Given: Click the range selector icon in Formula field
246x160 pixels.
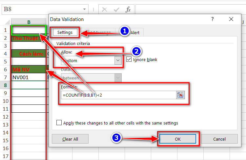Looking at the screenshot, I should coord(180,95).
